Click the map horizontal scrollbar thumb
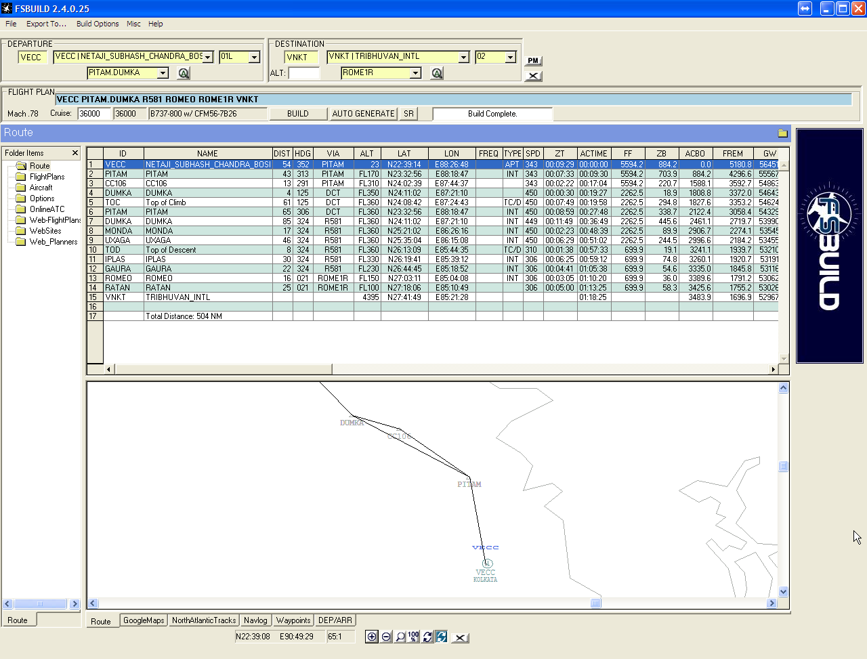 595,603
